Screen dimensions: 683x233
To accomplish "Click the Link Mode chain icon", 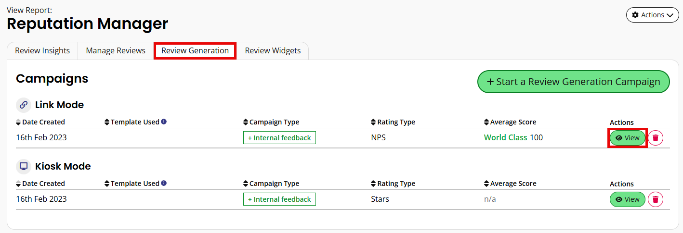I will coord(24,105).
